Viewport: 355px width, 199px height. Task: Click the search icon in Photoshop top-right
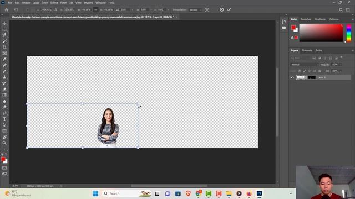pyautogui.click(x=341, y=10)
